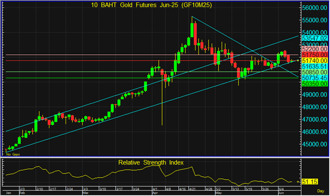
Task: Click the No Gaps label
Action: (x=13, y=155)
